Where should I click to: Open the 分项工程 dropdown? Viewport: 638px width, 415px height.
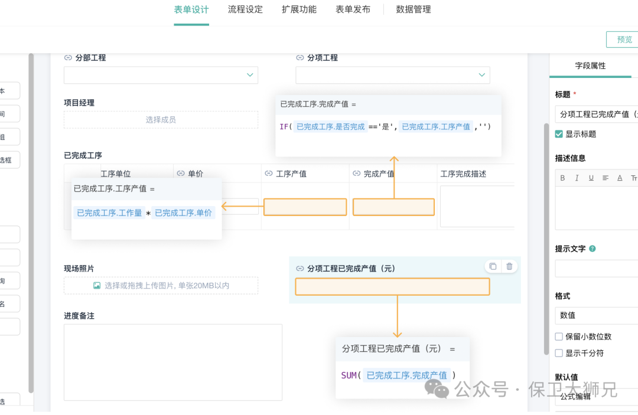[x=483, y=75]
